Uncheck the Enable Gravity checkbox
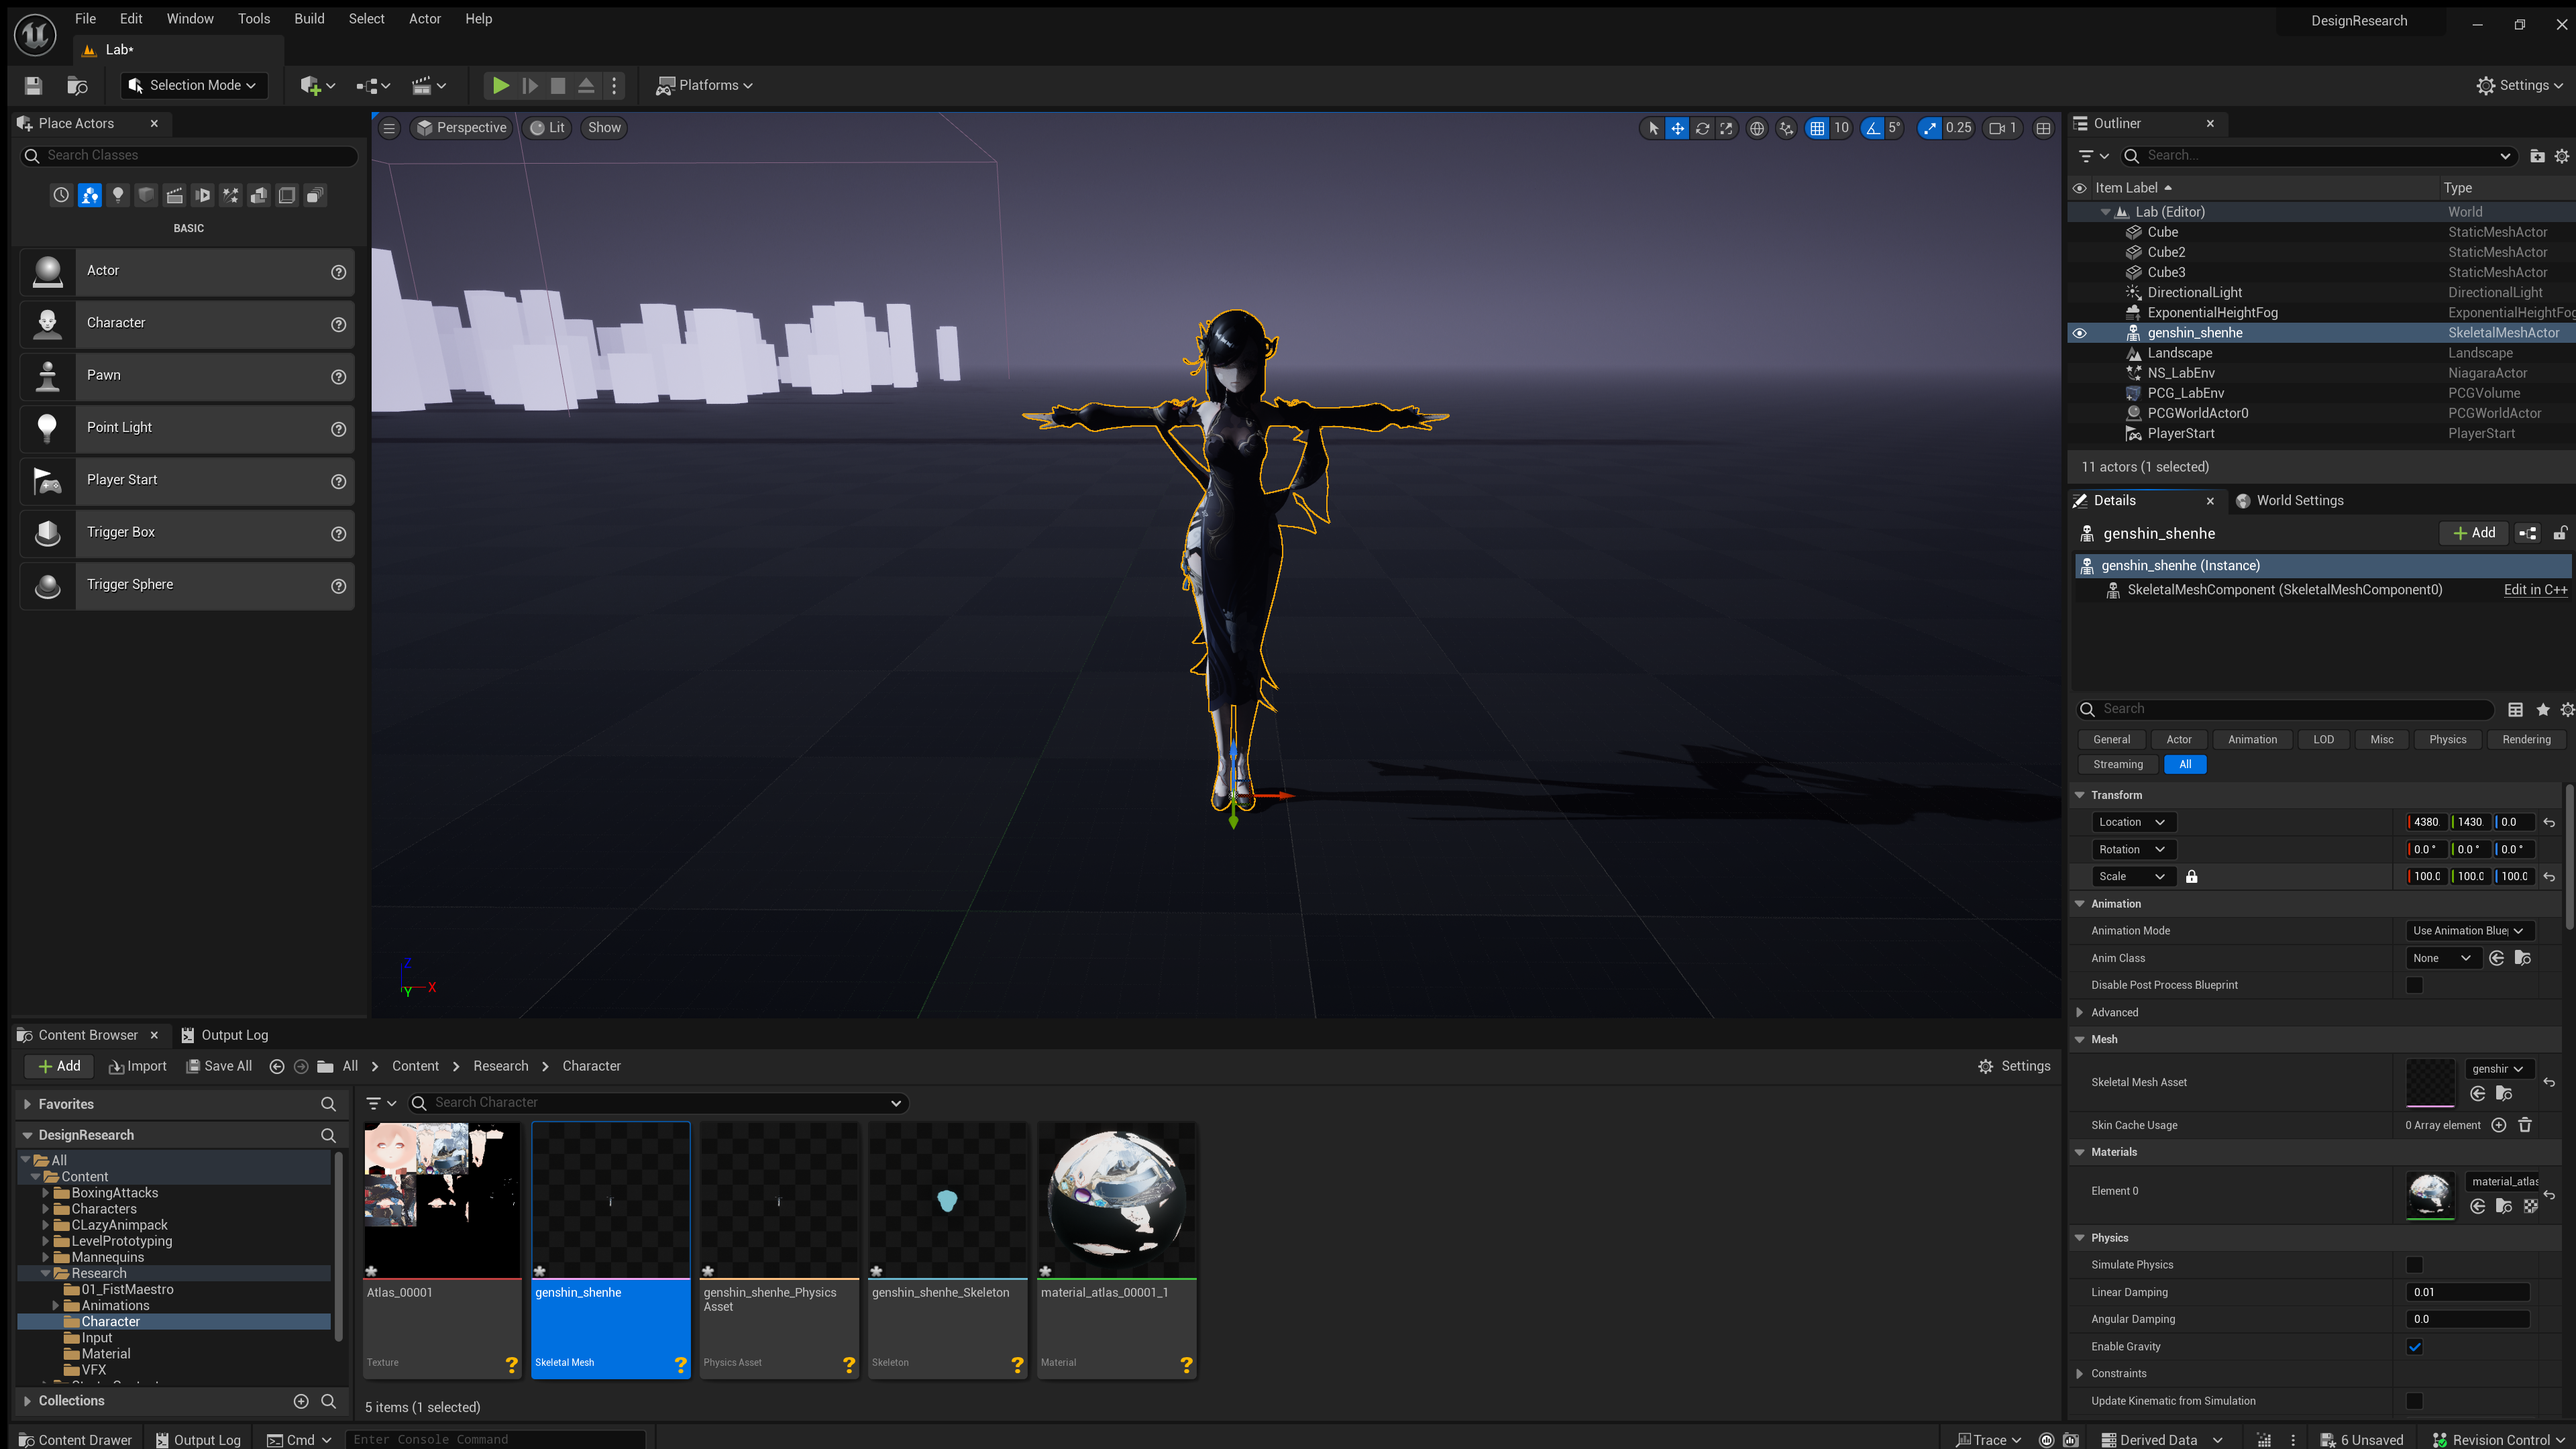This screenshot has width=2576, height=1449. point(2414,1347)
